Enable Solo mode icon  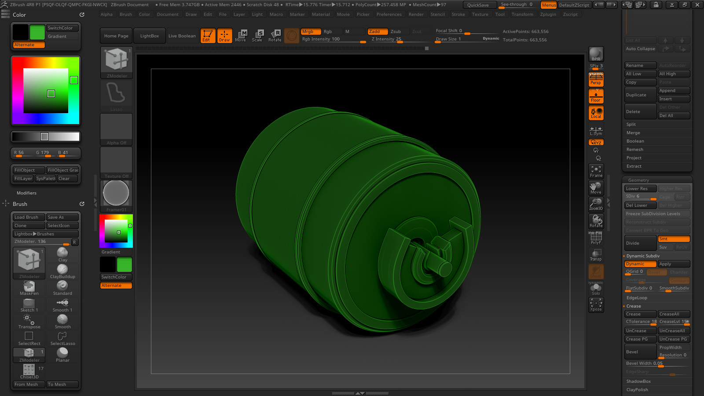(596, 289)
